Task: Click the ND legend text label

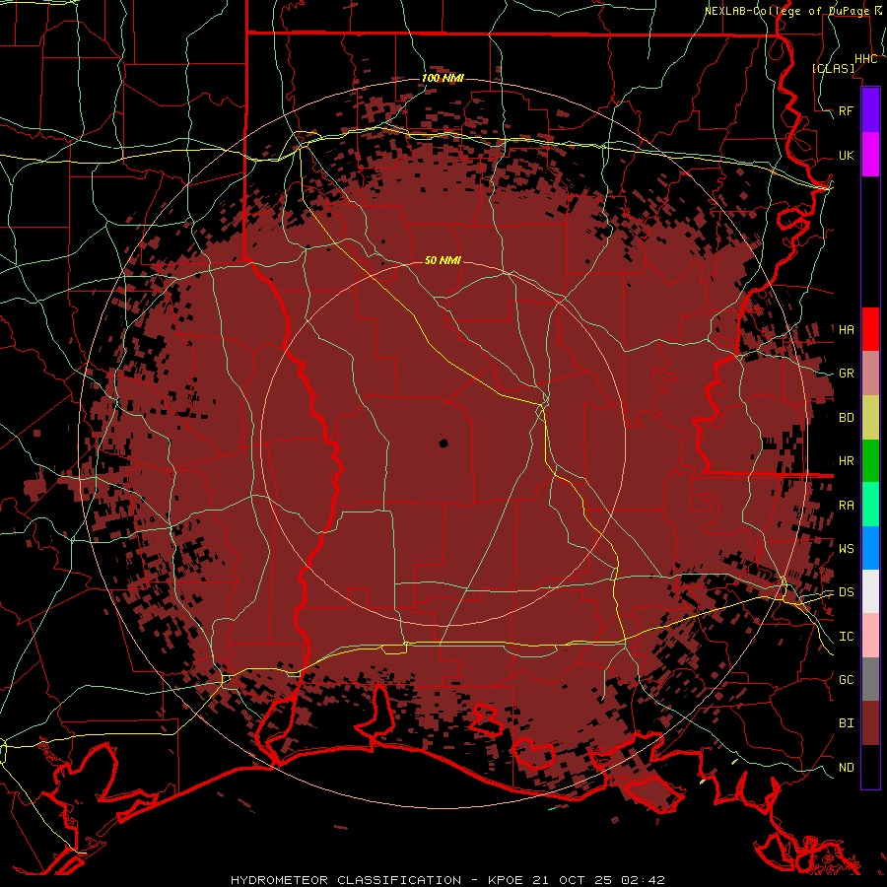Action: (847, 768)
